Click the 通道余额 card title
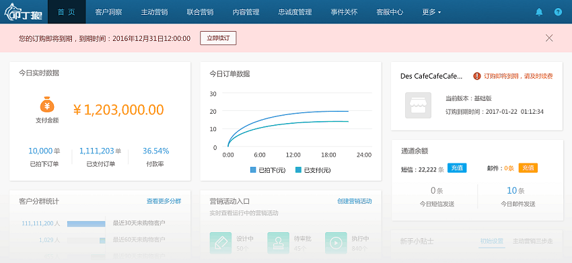The width and height of the screenshot is (572, 263). click(415, 151)
